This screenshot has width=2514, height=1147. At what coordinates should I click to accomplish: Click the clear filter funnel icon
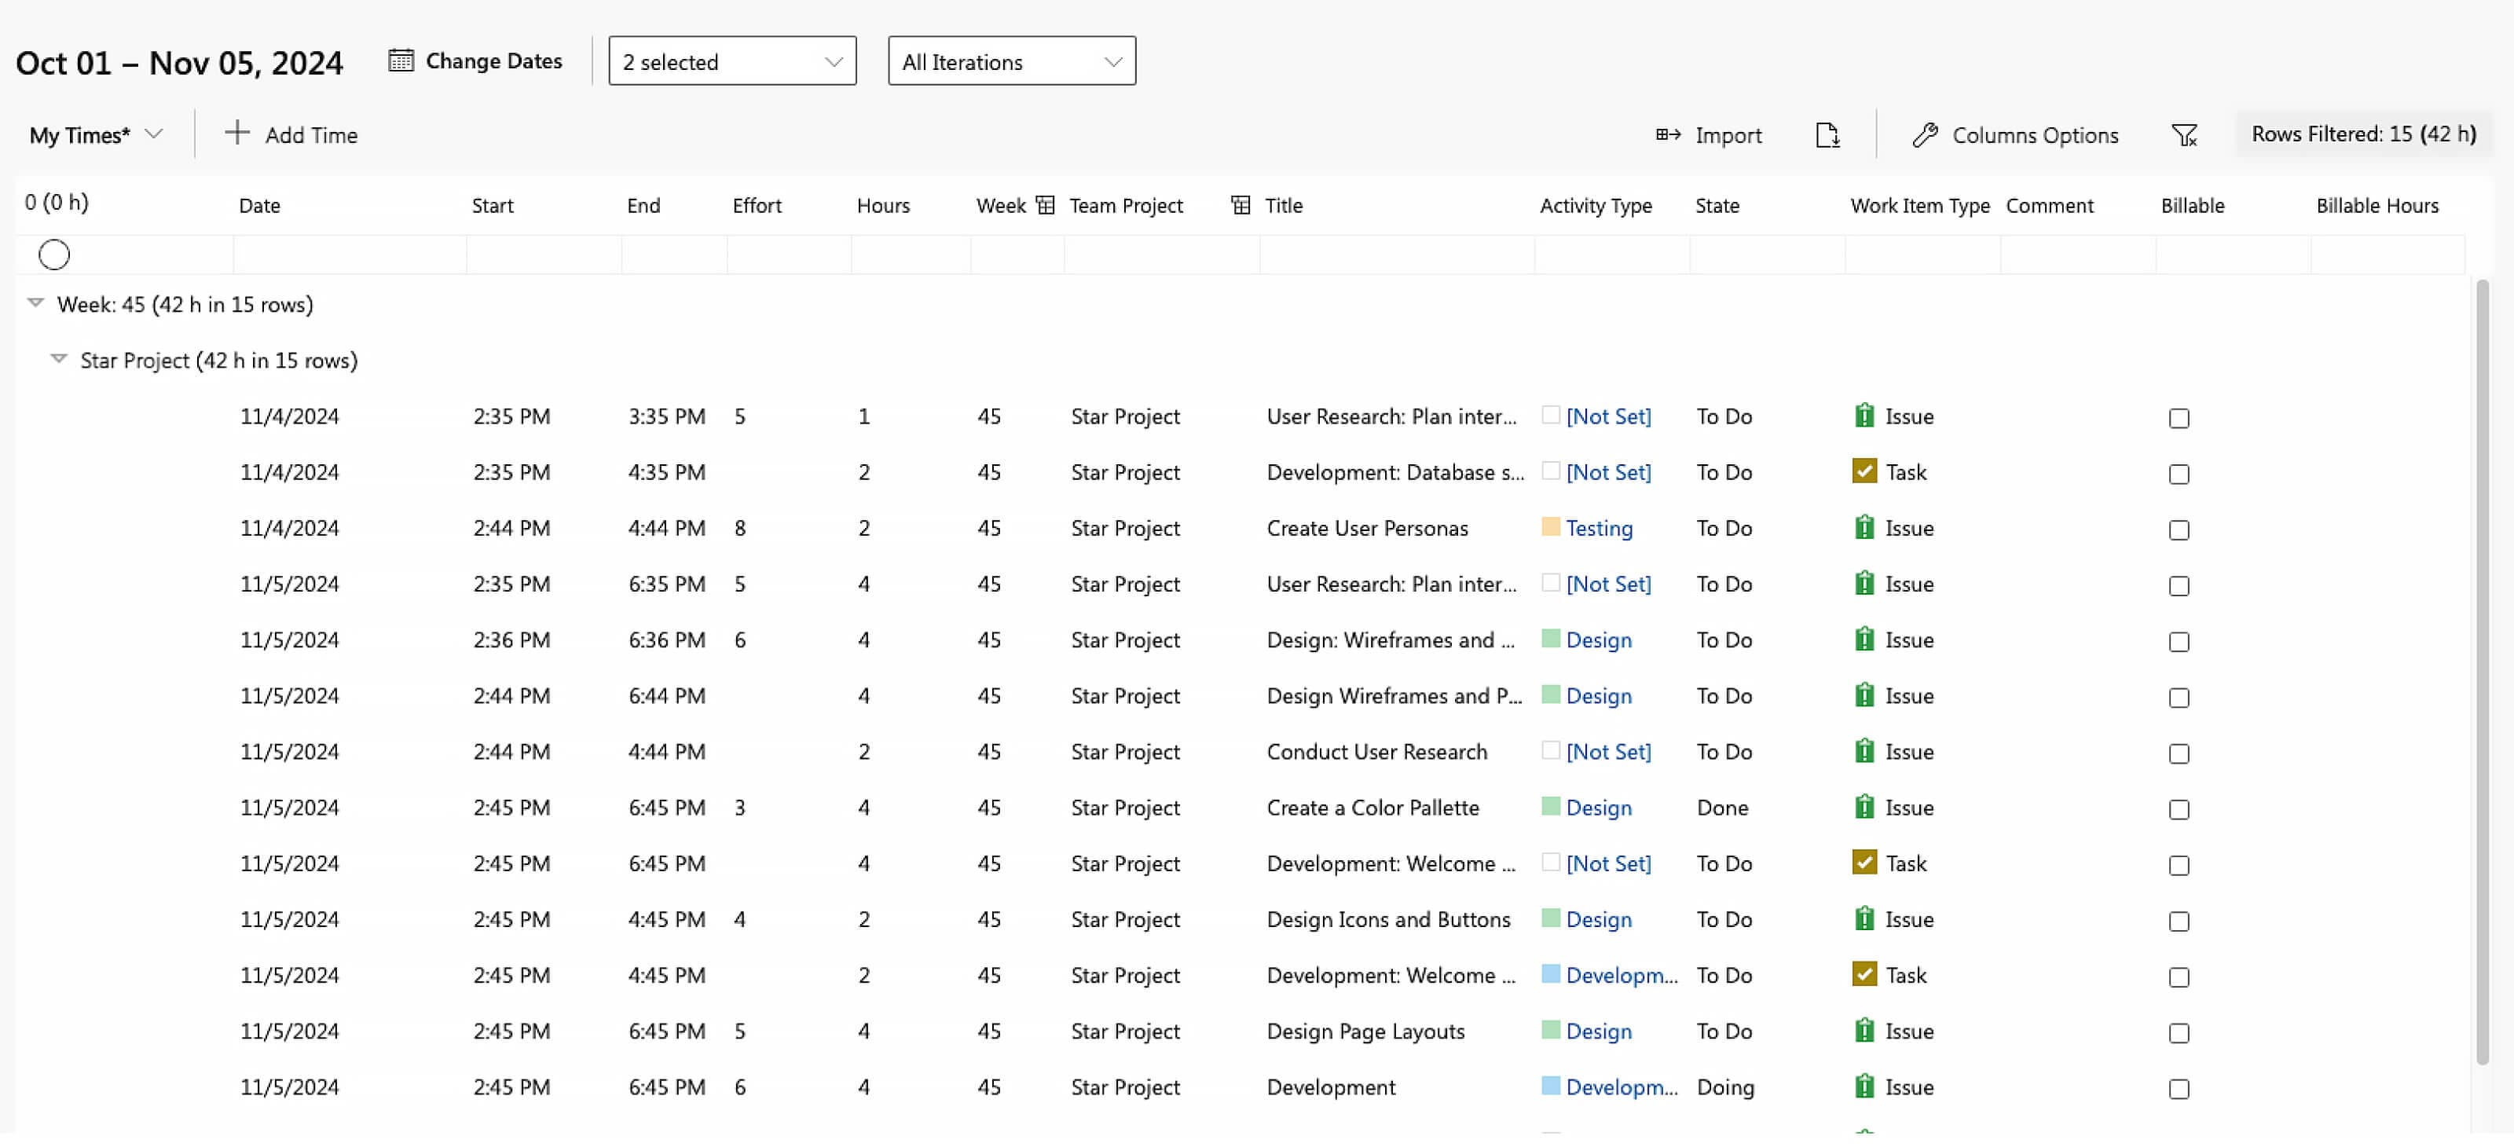tap(2184, 136)
